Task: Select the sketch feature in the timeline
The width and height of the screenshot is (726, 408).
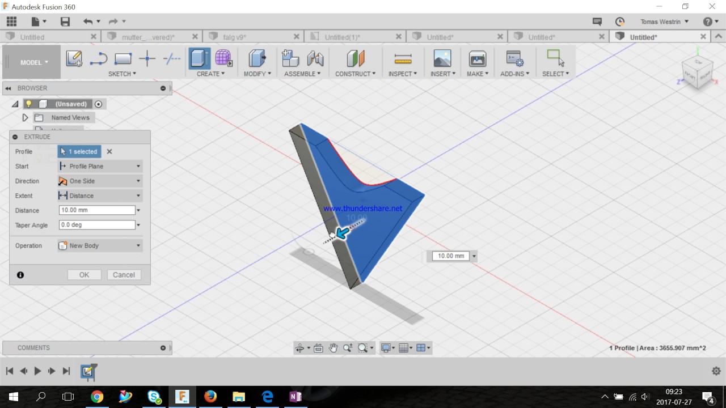Action: click(x=88, y=371)
